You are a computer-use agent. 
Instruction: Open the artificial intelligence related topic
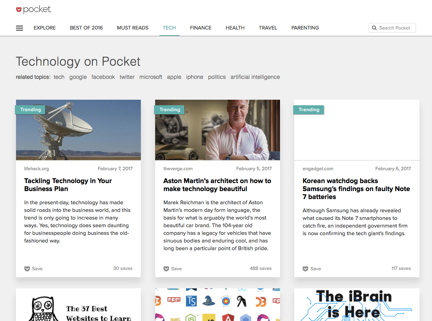click(255, 77)
